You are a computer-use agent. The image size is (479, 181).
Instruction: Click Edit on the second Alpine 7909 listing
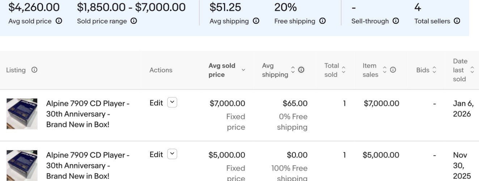tap(156, 155)
